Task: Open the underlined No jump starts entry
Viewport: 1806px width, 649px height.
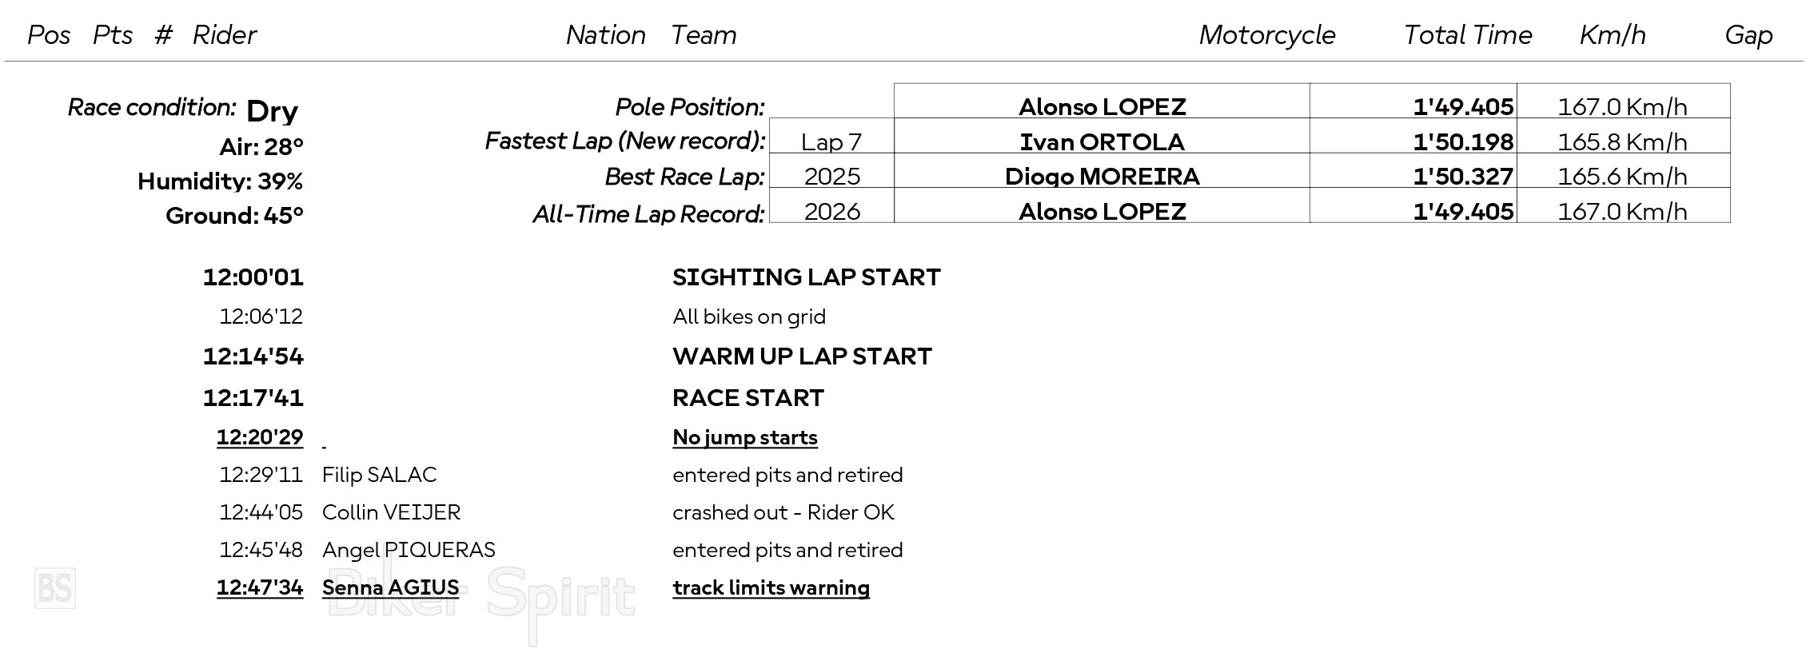Action: (744, 437)
